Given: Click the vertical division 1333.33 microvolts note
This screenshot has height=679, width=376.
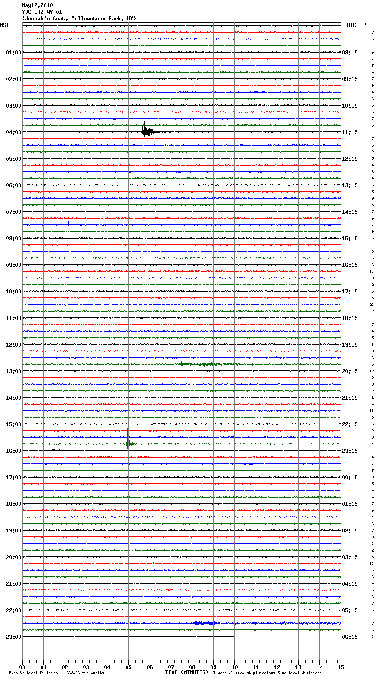Looking at the screenshot, I should tap(56, 673).
